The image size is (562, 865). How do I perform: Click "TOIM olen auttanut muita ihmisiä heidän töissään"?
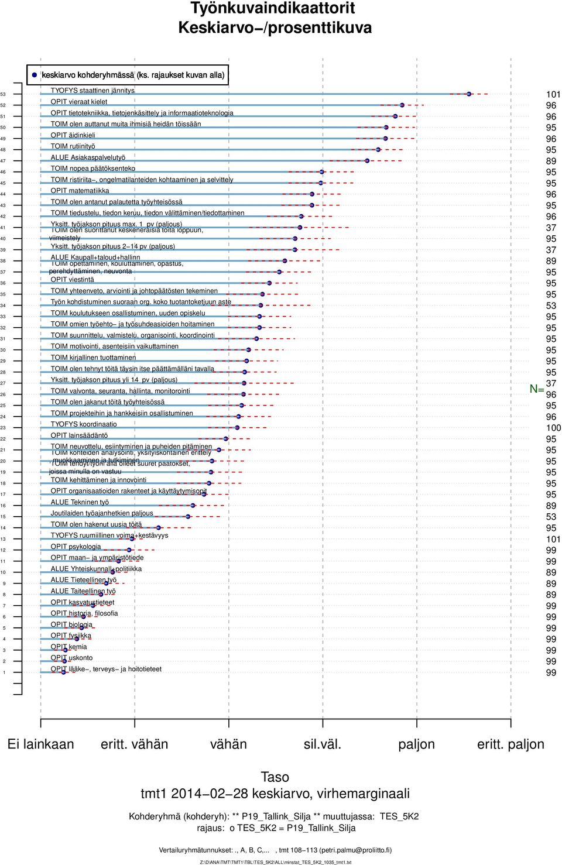[126, 124]
